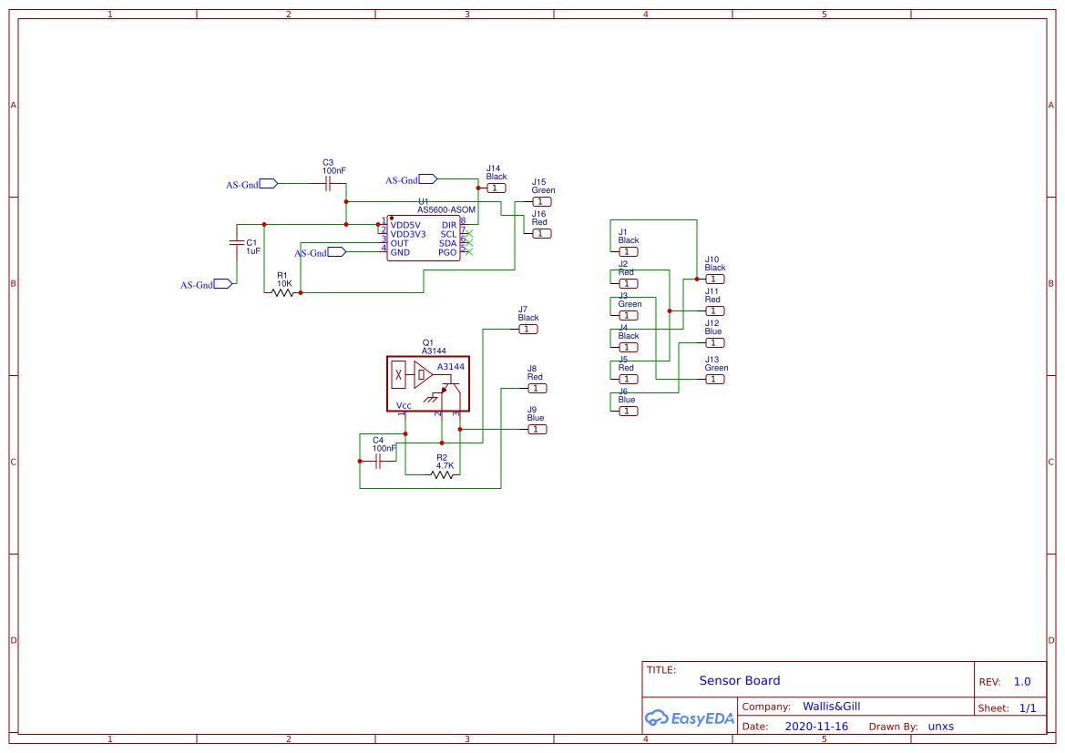The width and height of the screenshot is (1065, 753).
Task: Click connector J14 labeled Black
Action: point(495,187)
